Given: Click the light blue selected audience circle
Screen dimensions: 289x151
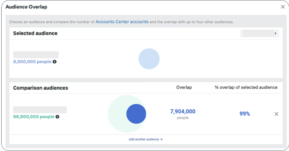Looking at the screenshot, I should 149,59.
